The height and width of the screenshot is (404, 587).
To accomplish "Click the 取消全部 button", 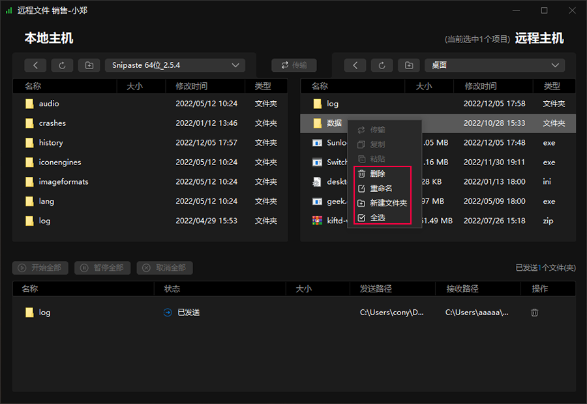I will click(x=164, y=268).
